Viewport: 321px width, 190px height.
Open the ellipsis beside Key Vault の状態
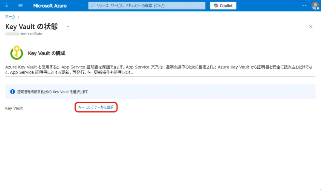pyautogui.click(x=67, y=27)
